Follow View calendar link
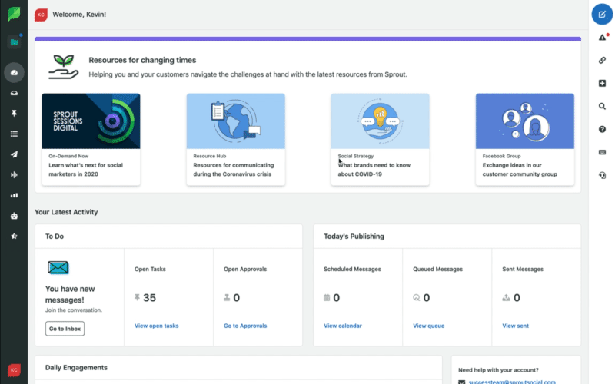This screenshot has height=384, width=615. pyautogui.click(x=342, y=326)
